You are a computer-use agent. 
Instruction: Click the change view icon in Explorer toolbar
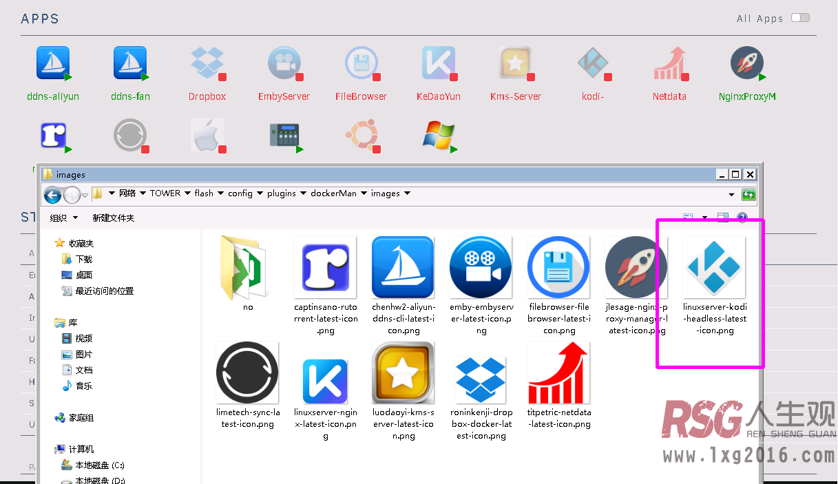[x=688, y=218]
